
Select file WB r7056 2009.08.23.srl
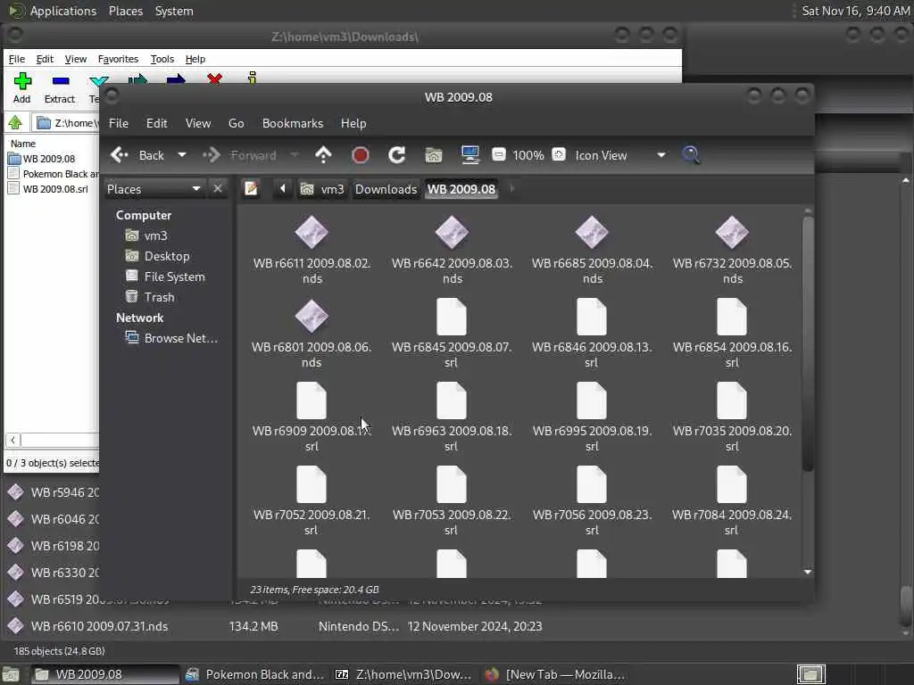point(592,501)
